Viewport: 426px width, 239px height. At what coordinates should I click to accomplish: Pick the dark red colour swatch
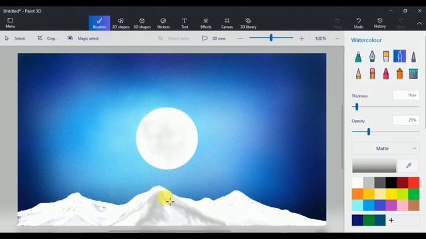point(402,183)
